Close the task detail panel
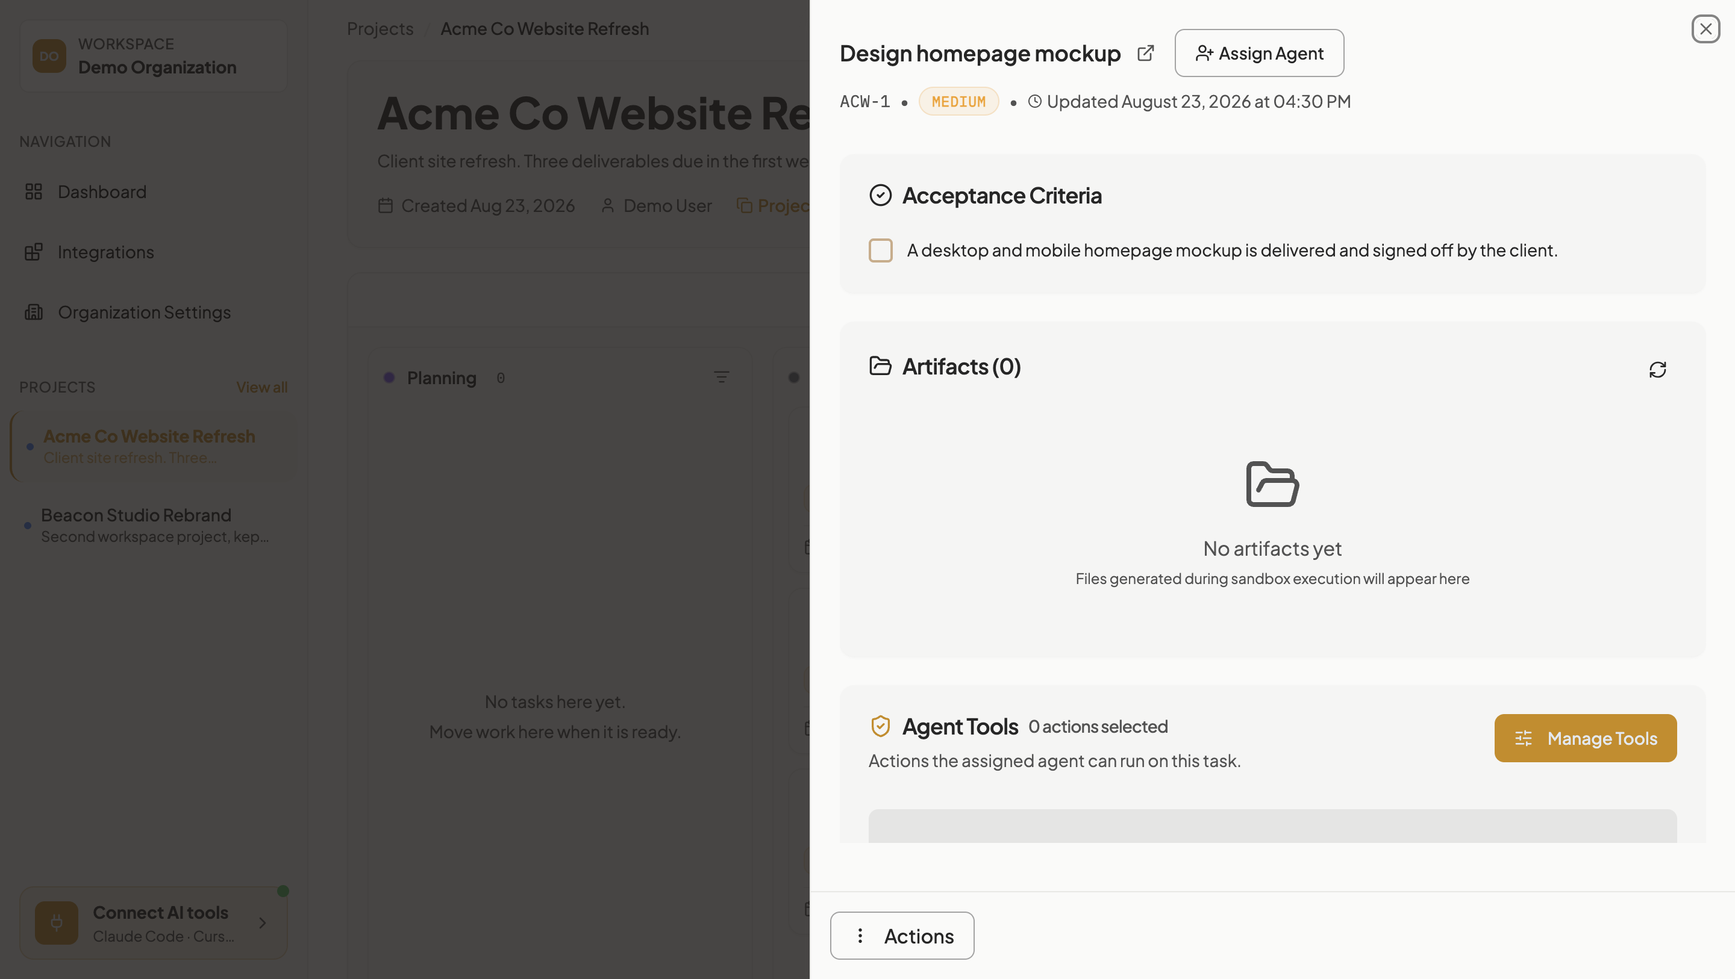This screenshot has width=1735, height=979. click(1705, 29)
